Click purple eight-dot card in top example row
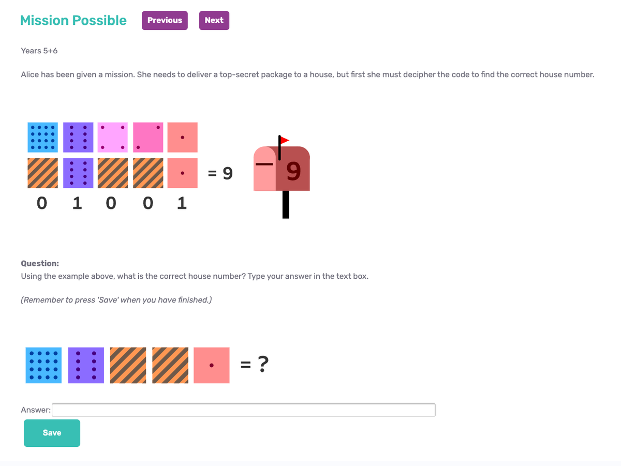621x466 pixels. click(78, 137)
